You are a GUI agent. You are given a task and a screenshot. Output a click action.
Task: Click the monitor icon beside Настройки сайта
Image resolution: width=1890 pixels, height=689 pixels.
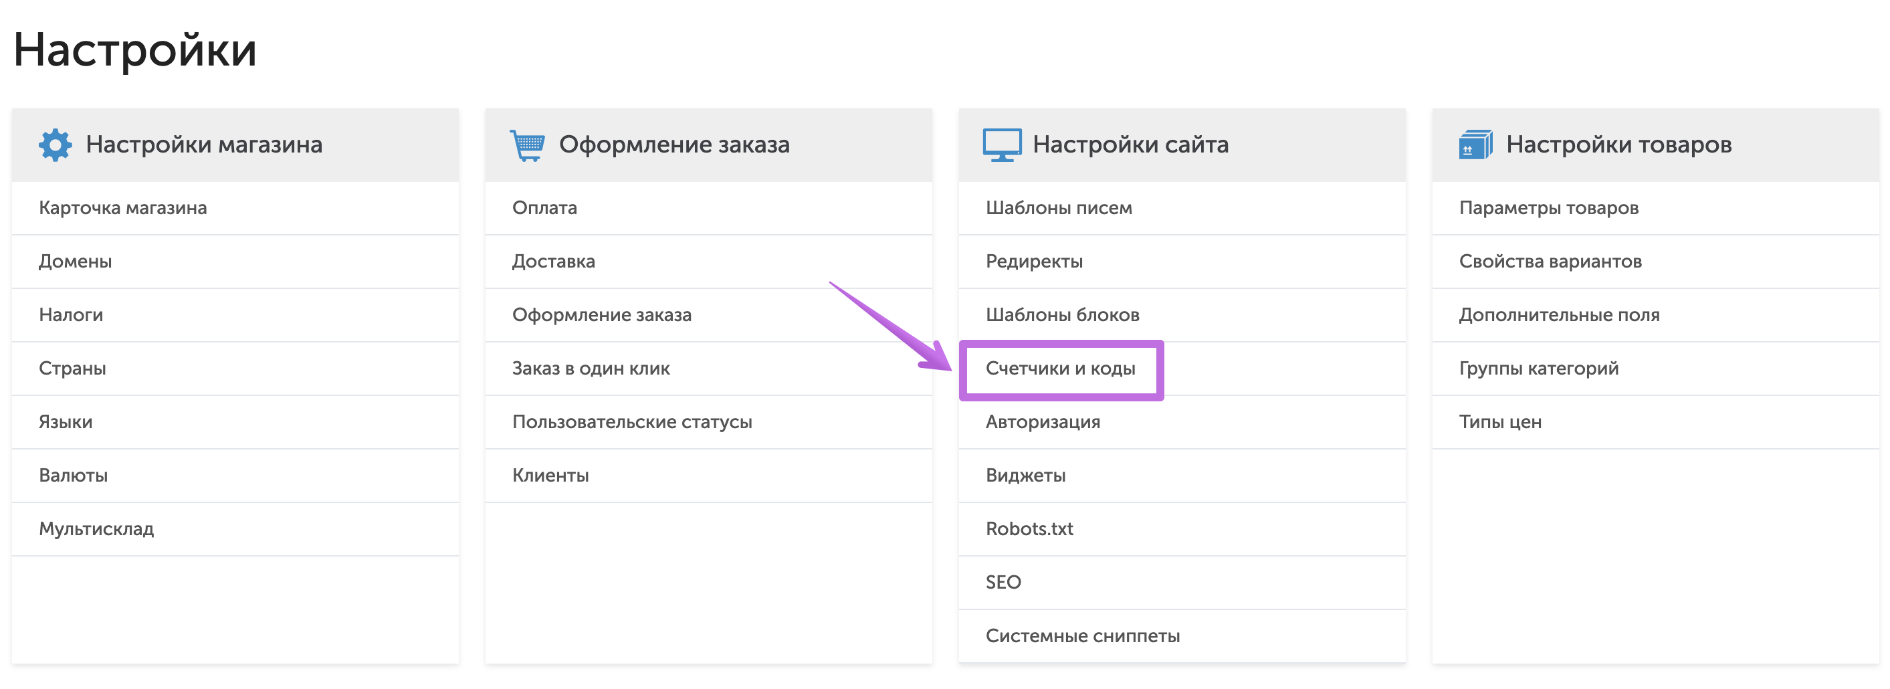pos(1001,144)
